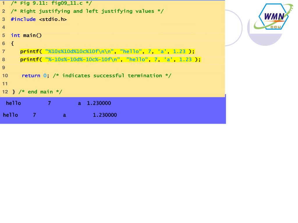Click 1.23 value on line 8
The height and width of the screenshot is (223, 298).
coord(185,60)
